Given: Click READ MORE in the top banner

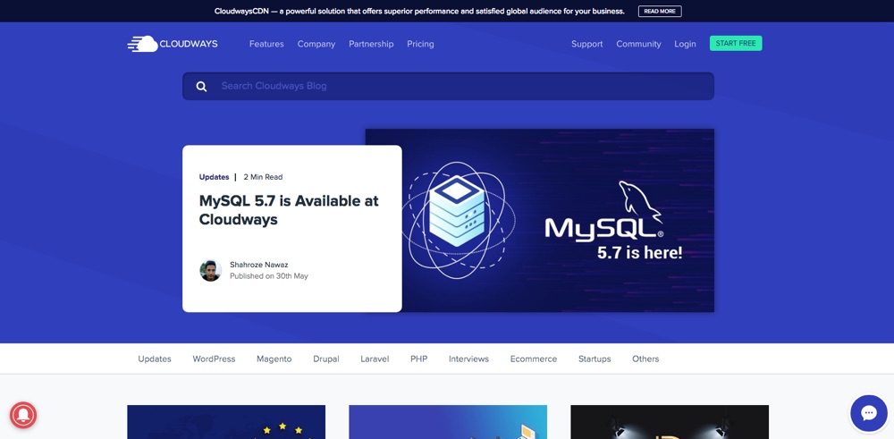Looking at the screenshot, I should pyautogui.click(x=660, y=11).
